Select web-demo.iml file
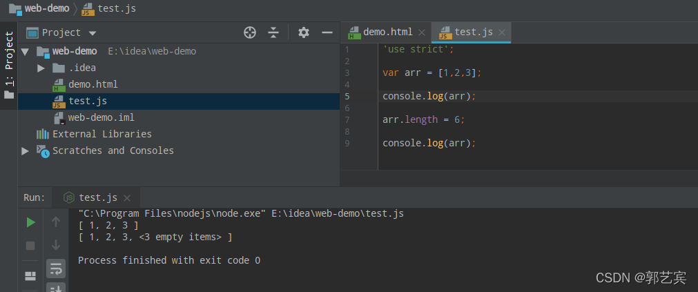This screenshot has height=292, width=698. coord(101,117)
